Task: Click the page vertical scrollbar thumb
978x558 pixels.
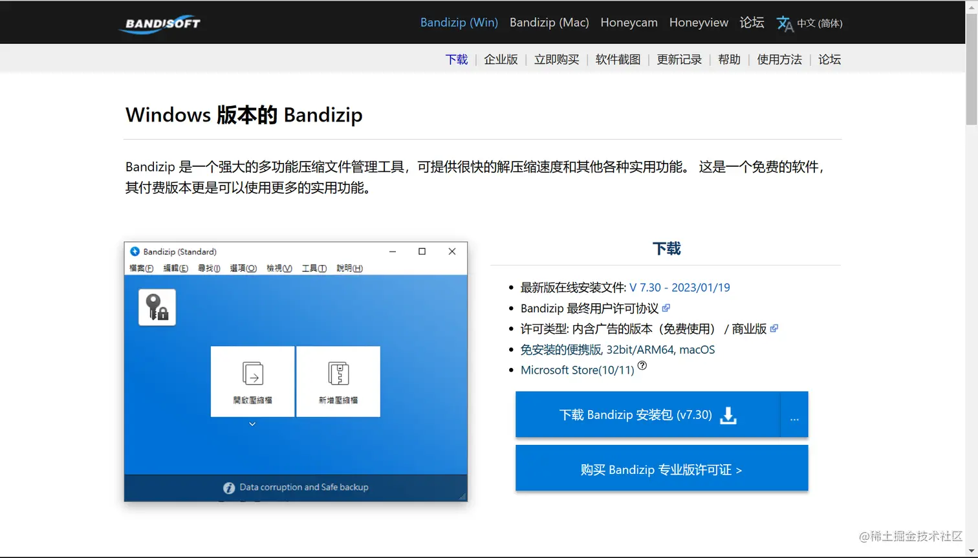Action: 972,68
